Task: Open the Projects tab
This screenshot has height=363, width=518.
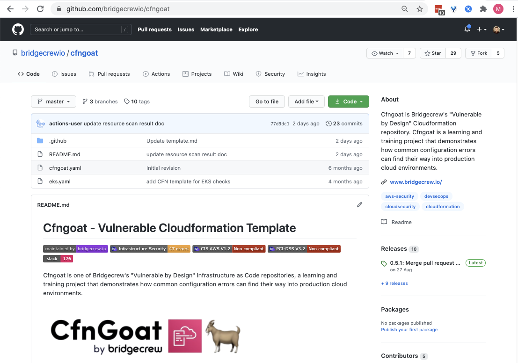Action: coord(197,74)
